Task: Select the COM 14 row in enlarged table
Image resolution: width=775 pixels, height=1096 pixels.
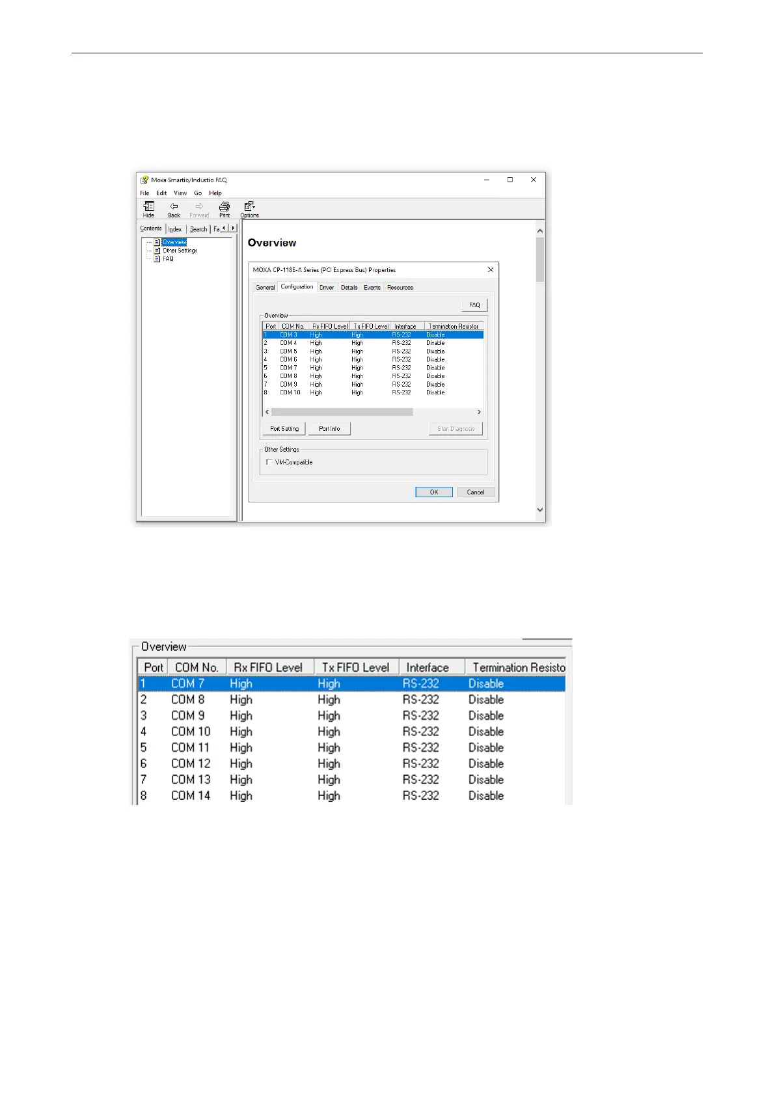Action: [351, 795]
